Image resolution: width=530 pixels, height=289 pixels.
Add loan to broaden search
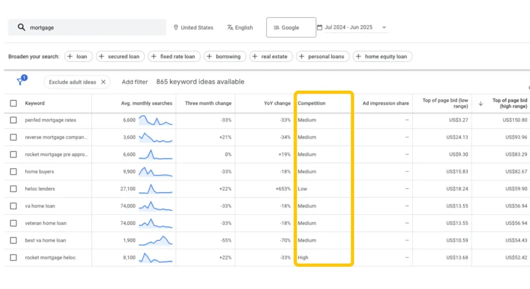click(x=78, y=56)
